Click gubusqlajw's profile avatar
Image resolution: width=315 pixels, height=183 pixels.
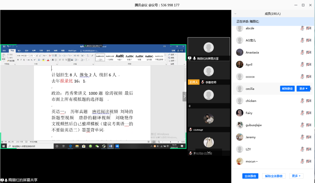[240, 125]
